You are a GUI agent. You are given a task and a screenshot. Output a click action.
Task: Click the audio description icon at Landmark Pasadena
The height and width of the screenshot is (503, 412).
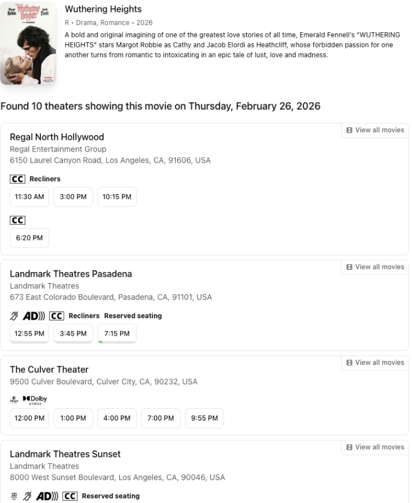pos(34,316)
